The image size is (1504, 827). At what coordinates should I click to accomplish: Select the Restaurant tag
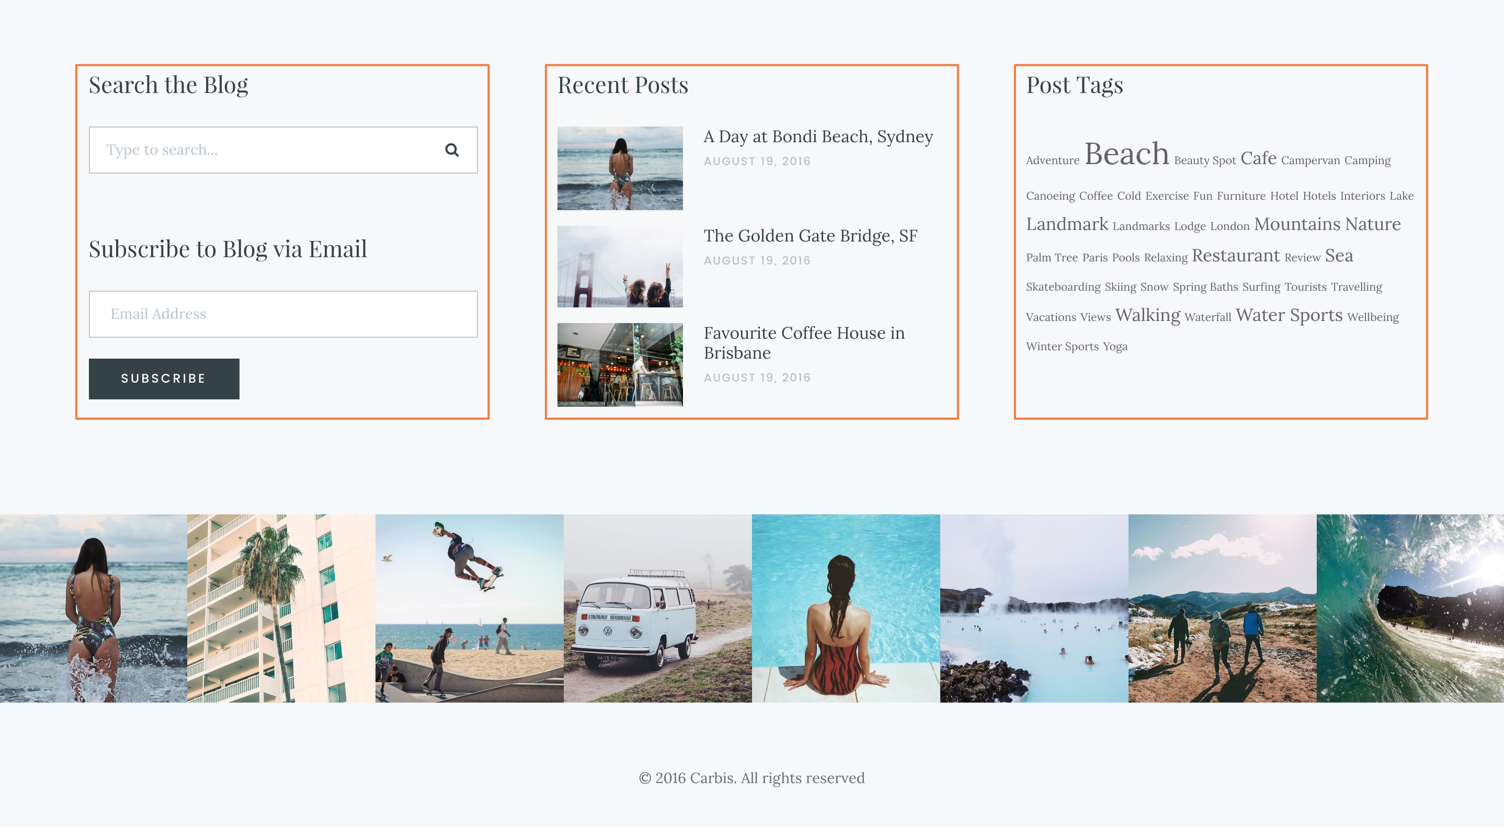coord(1235,256)
